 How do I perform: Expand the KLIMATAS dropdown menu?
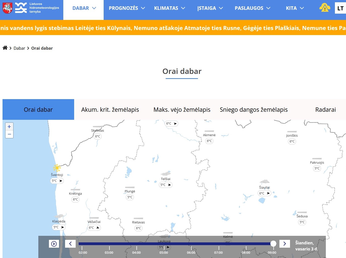(170, 8)
